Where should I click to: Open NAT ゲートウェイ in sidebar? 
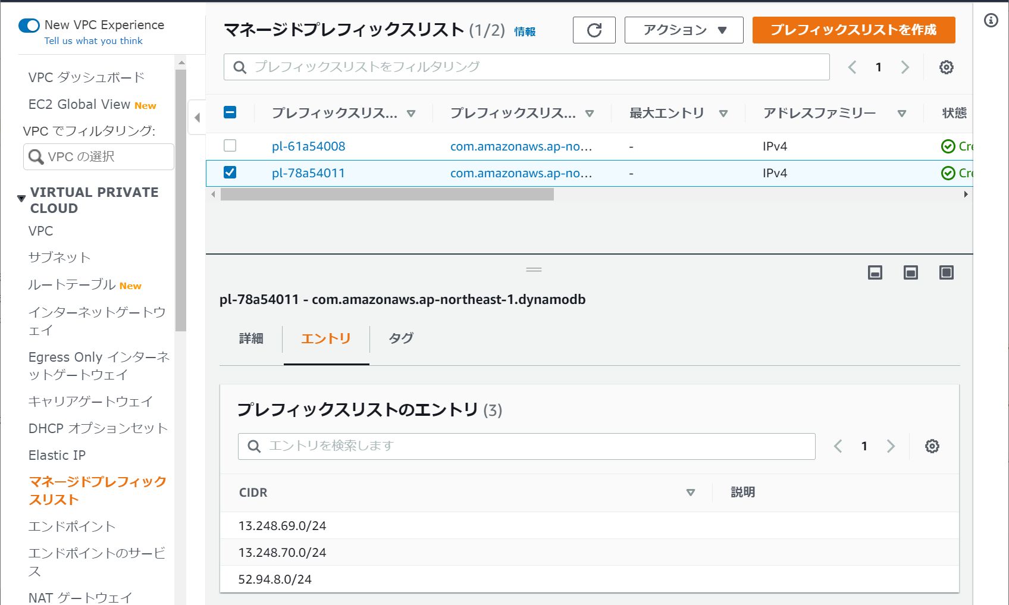tap(80, 597)
